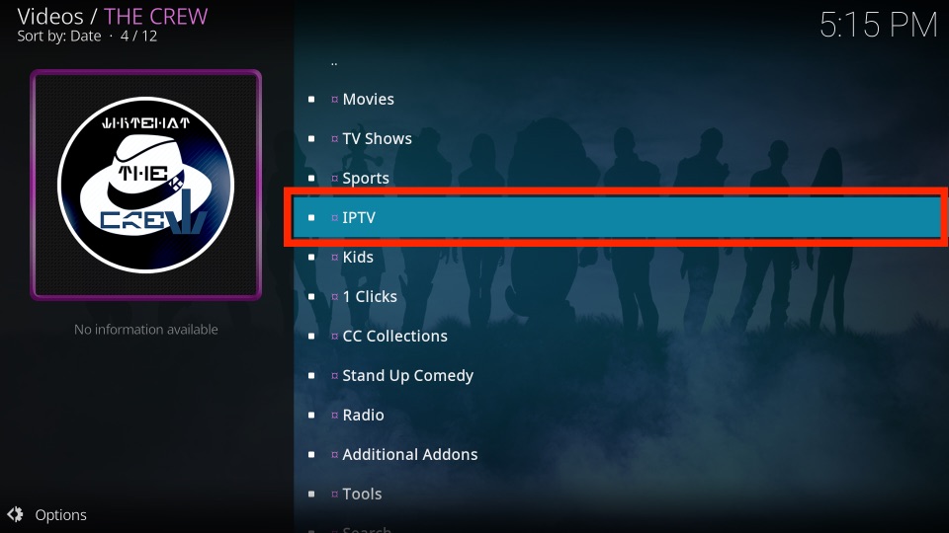Go up via the parent folder dots
This screenshot has width=949, height=533.
pos(334,62)
